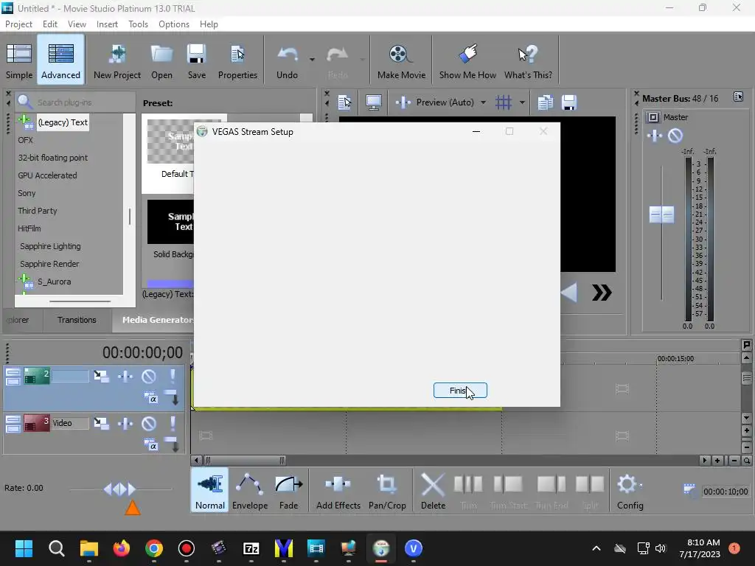Mute the Master bus

675,136
